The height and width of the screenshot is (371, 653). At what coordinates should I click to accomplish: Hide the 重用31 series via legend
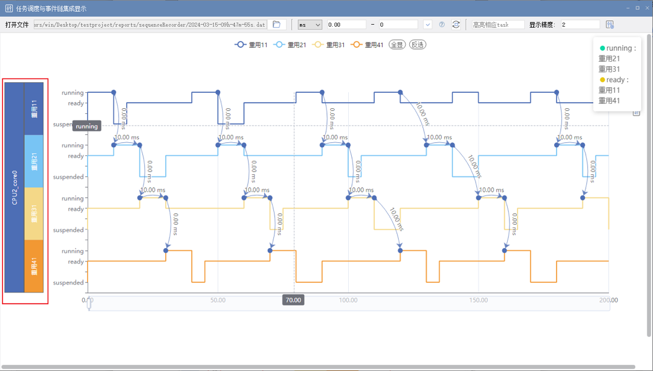328,45
